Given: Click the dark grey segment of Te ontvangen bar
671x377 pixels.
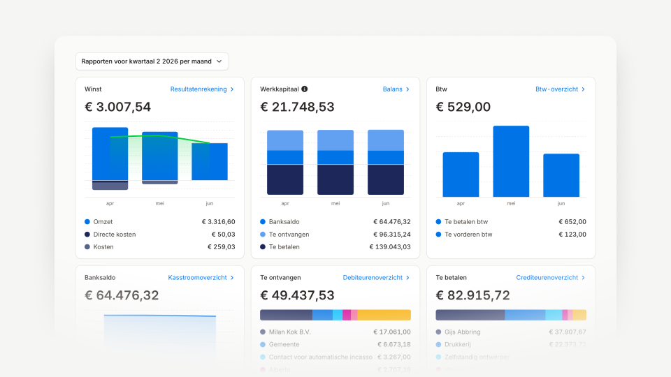Looking at the screenshot, I should (x=287, y=315).
